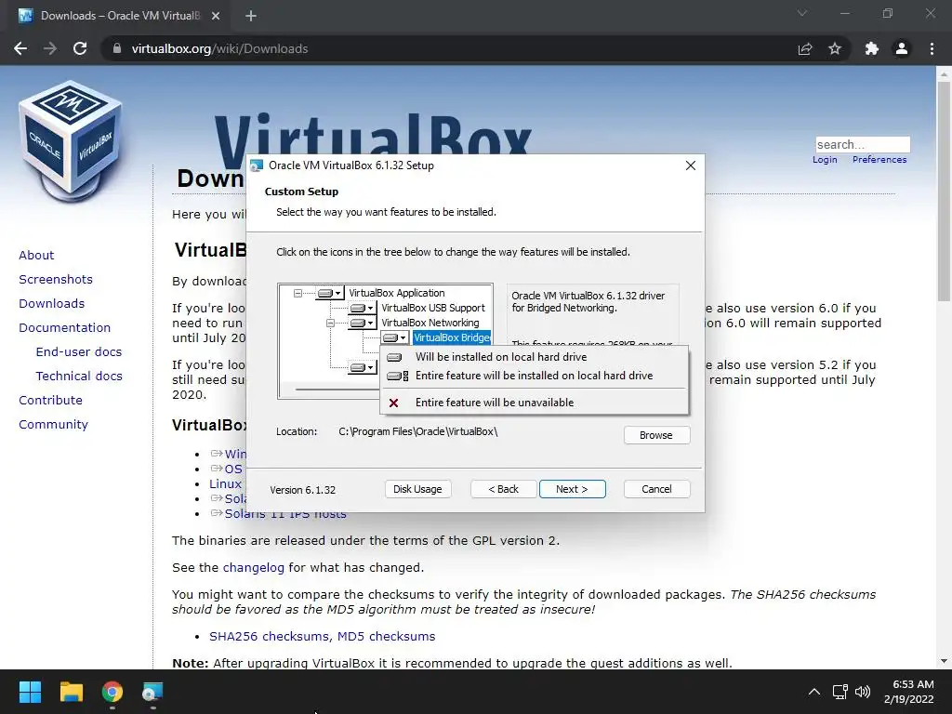Click the VirtualBox cube logo
This screenshot has height=714, width=952.
click(x=71, y=141)
